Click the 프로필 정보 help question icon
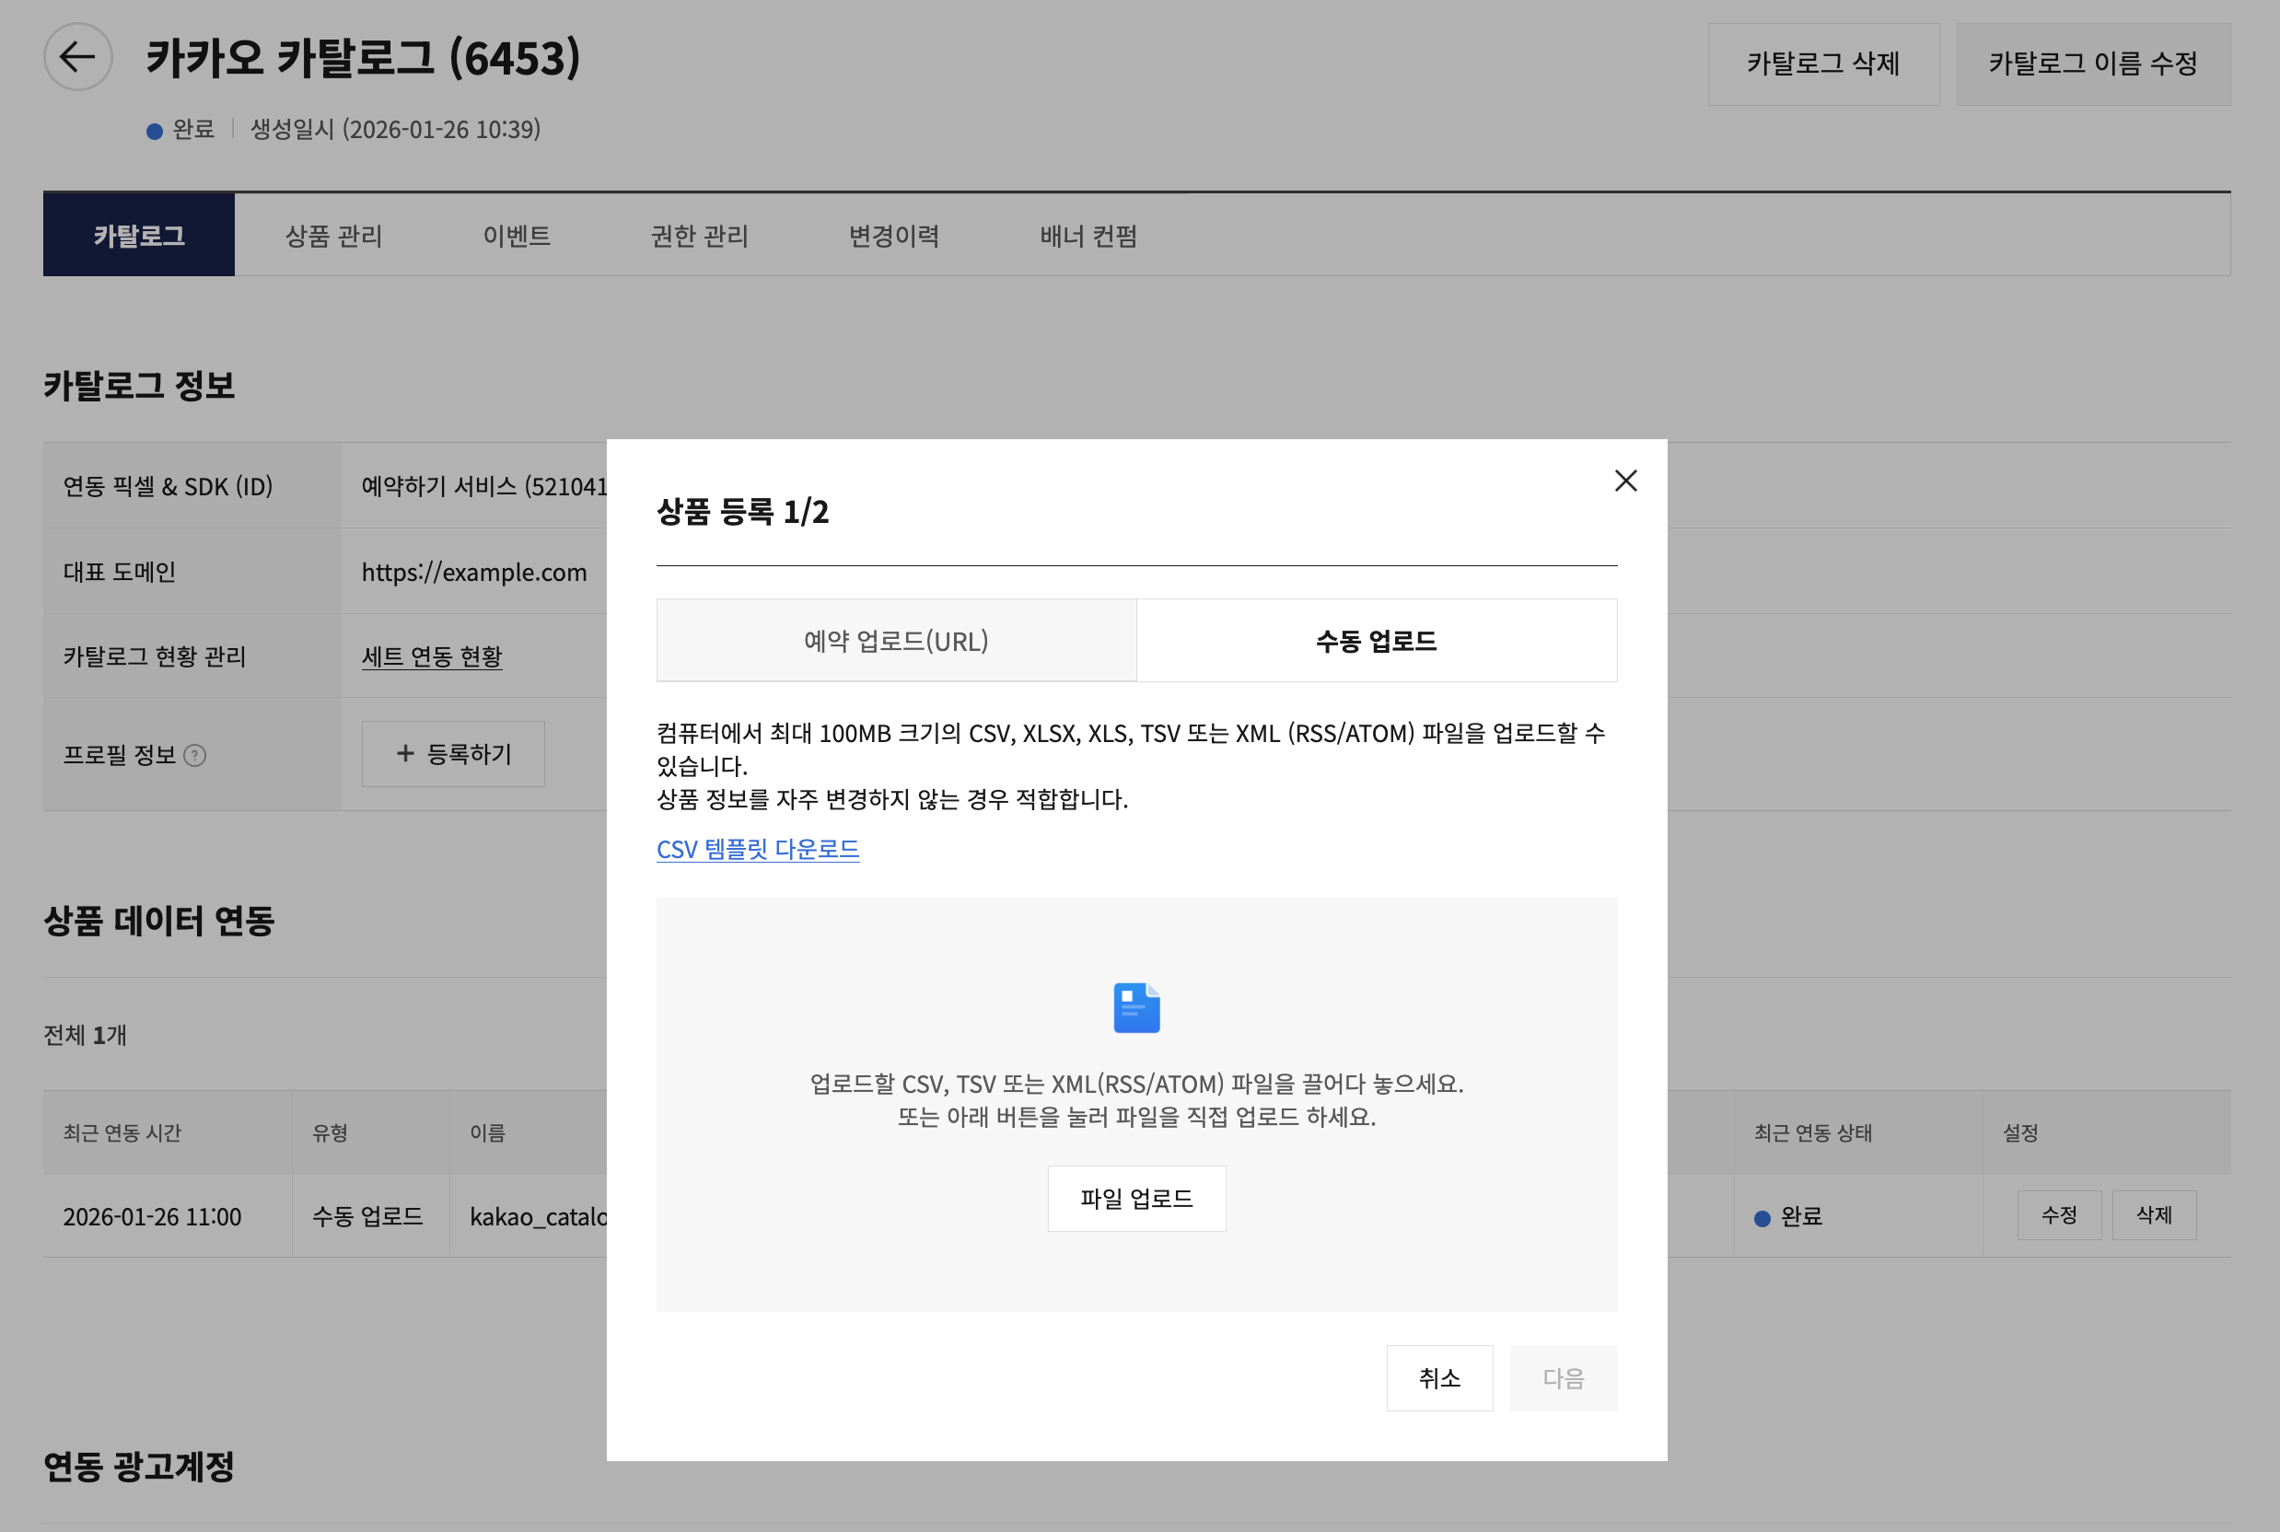This screenshot has height=1532, width=2280. (x=195, y=755)
